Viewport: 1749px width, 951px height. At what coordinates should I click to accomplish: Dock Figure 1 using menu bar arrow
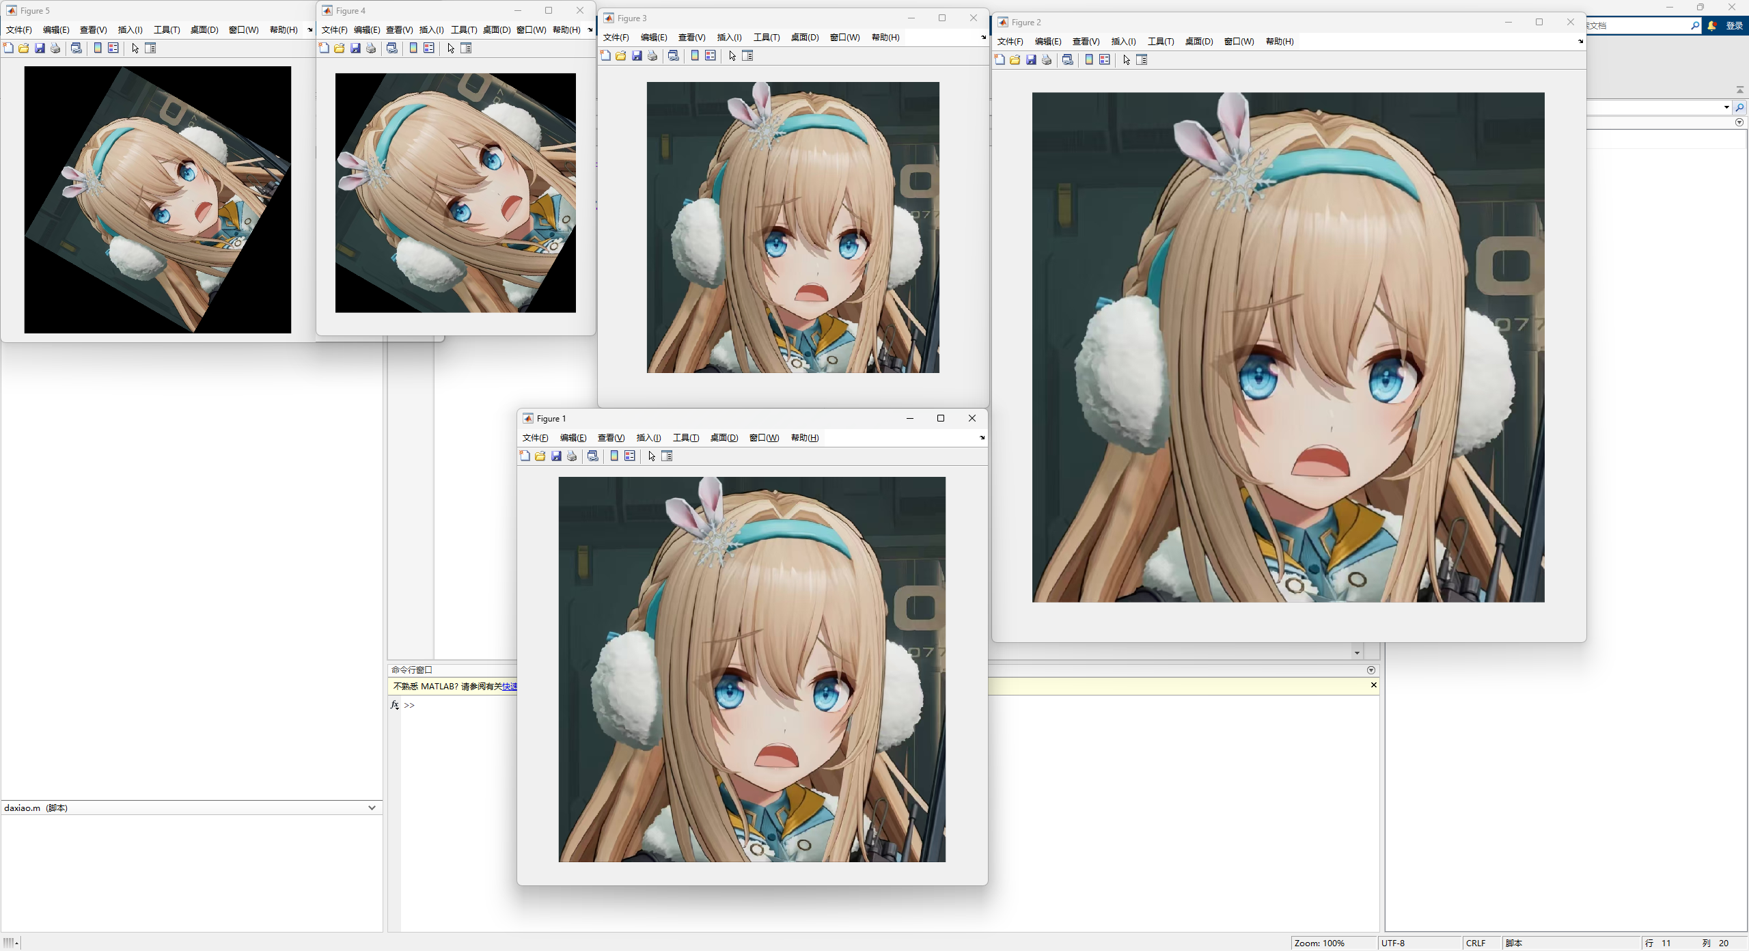pos(982,438)
